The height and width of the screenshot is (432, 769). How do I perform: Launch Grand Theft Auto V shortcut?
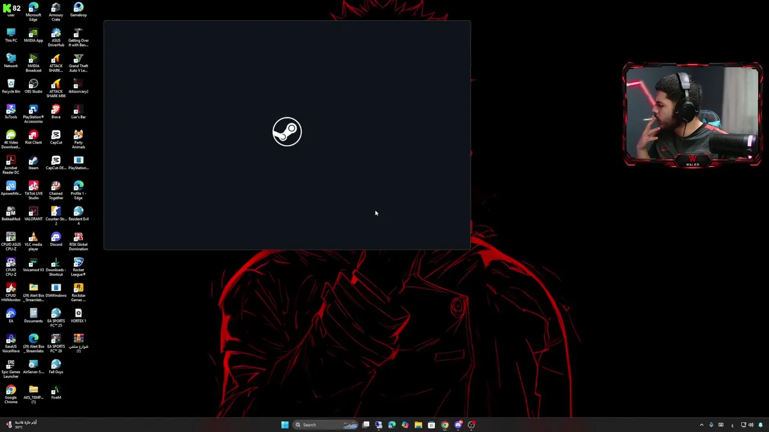coord(78,63)
